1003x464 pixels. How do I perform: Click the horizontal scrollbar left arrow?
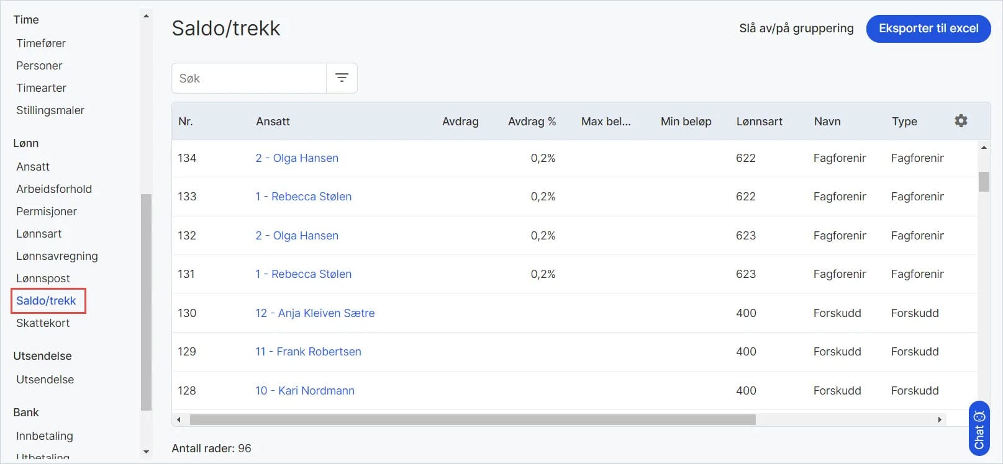[179, 420]
